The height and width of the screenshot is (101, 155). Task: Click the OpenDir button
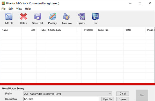pos(108,99)
